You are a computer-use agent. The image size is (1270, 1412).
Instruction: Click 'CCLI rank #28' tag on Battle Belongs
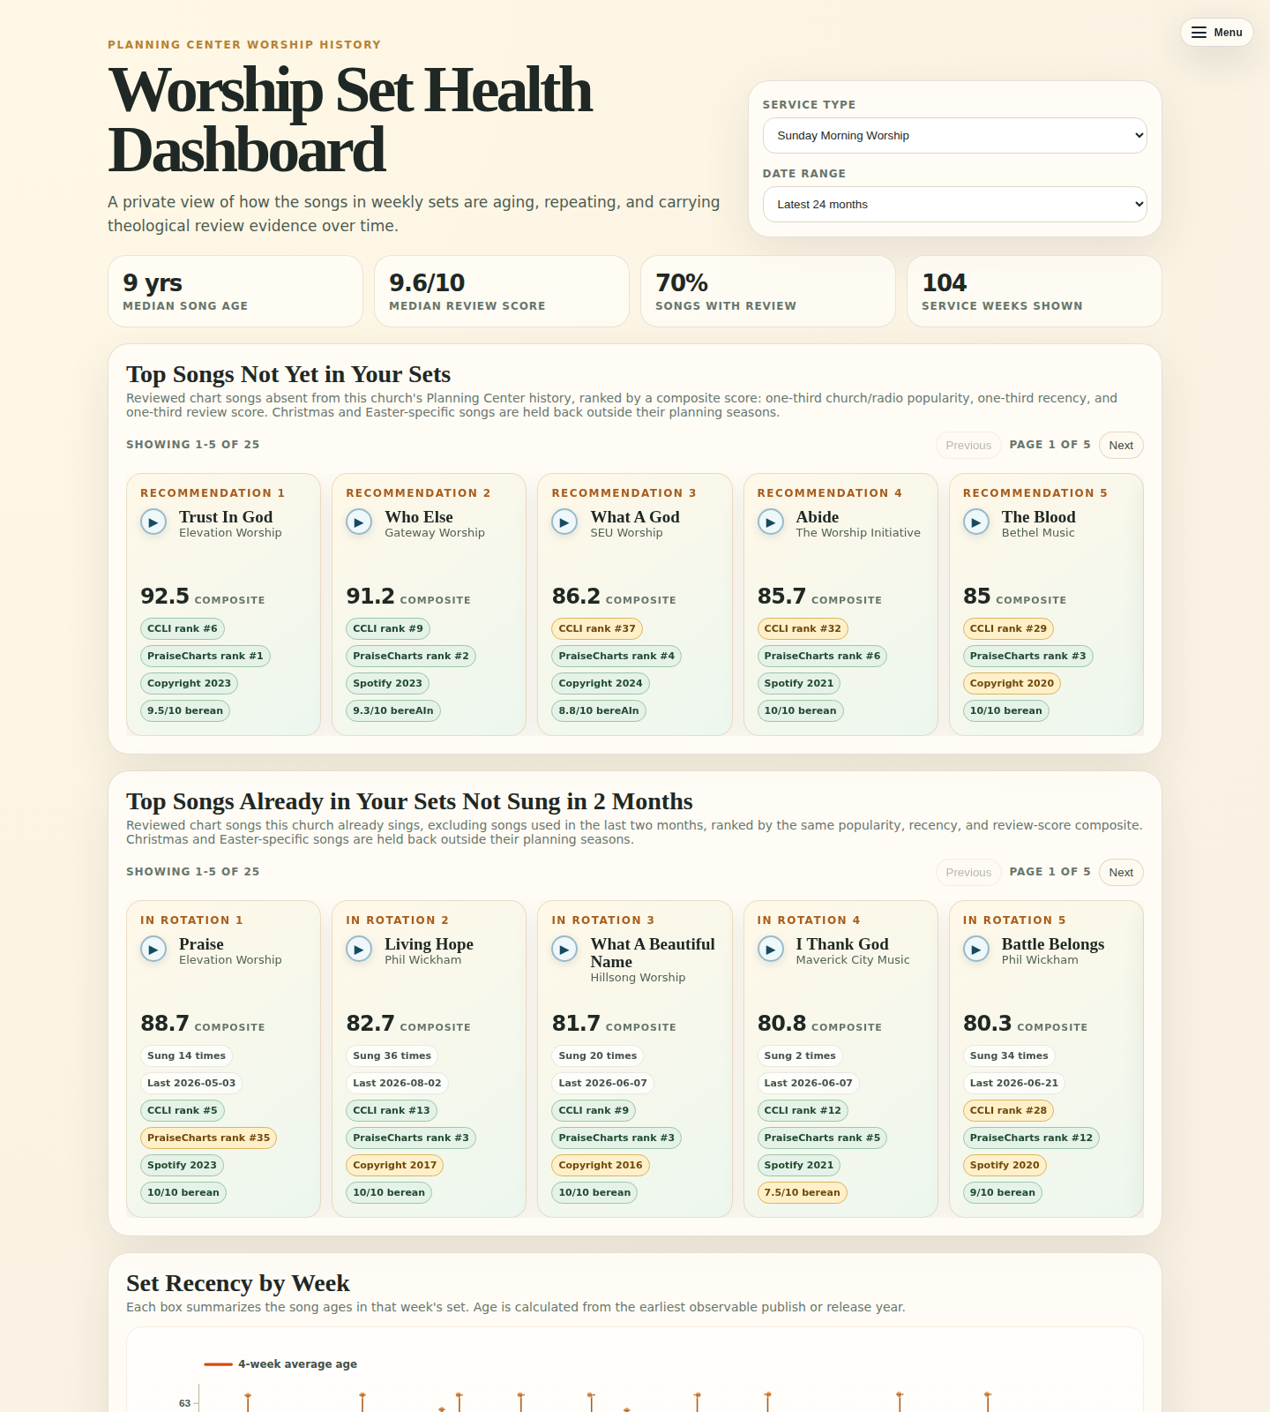[x=1008, y=1111]
